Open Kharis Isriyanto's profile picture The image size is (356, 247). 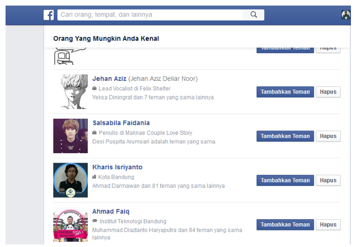[x=71, y=180]
